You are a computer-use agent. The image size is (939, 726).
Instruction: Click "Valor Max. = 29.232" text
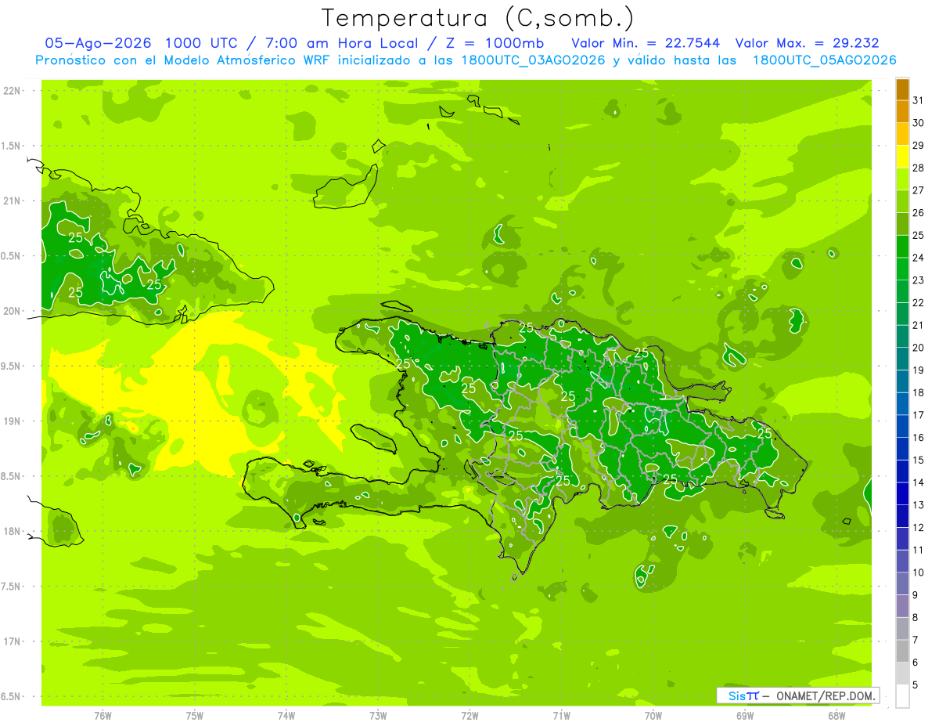click(809, 43)
